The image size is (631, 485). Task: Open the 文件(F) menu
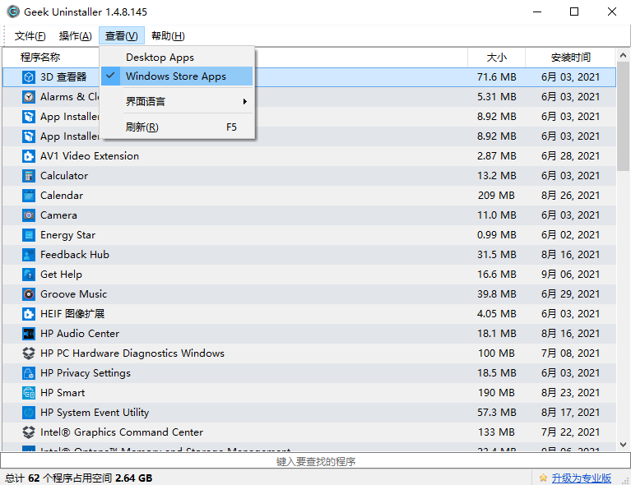click(x=30, y=36)
